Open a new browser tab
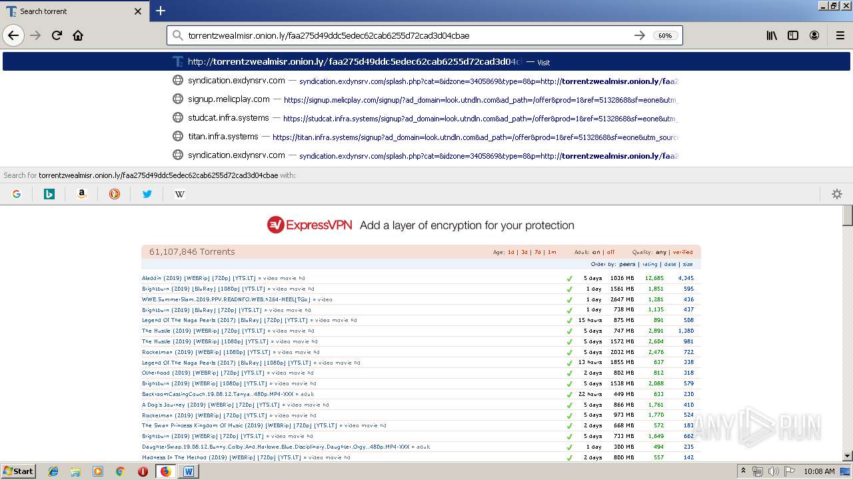853x480 pixels. tap(161, 11)
